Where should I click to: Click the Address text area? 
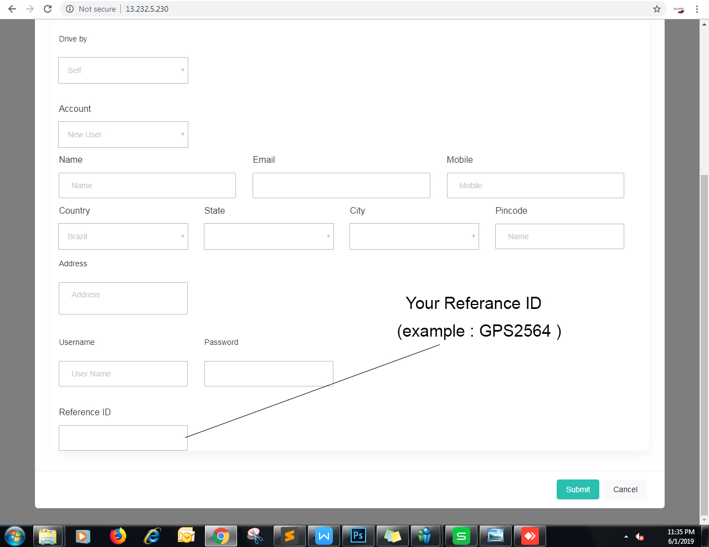123,298
